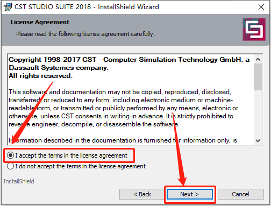
Task: Go back with the < Back button
Action: 142,194
